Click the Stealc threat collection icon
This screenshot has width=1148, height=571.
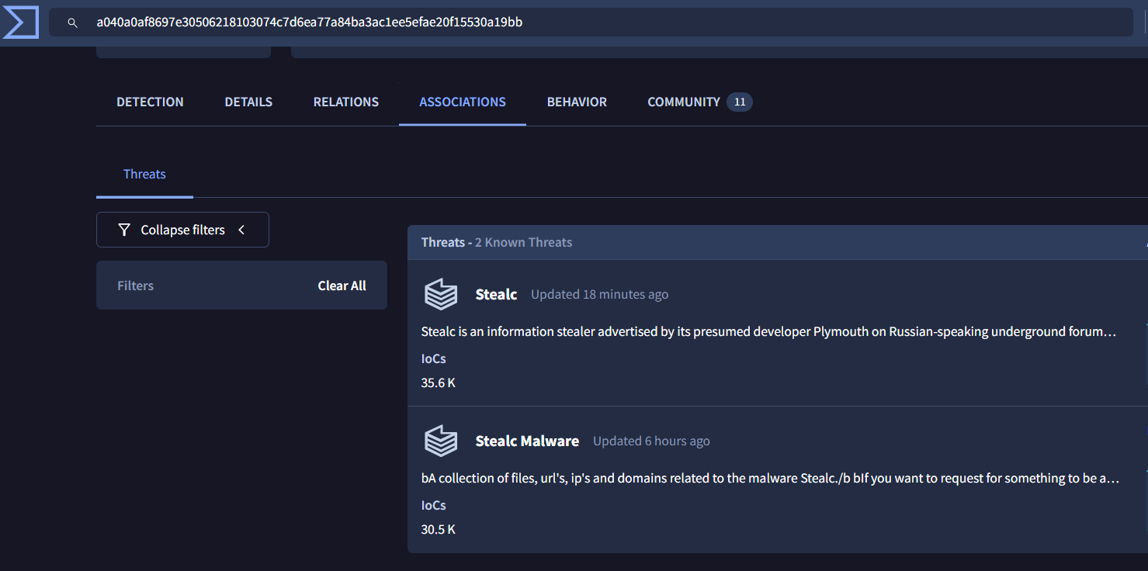(441, 294)
